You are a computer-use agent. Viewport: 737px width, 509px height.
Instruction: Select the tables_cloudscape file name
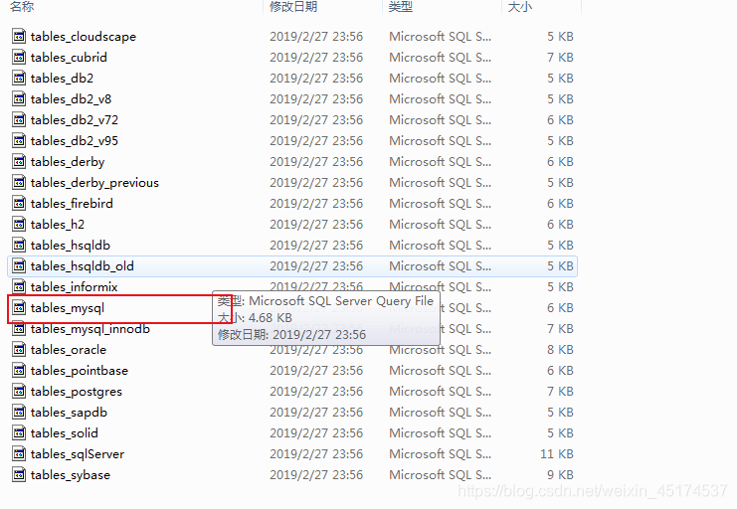[x=84, y=36]
